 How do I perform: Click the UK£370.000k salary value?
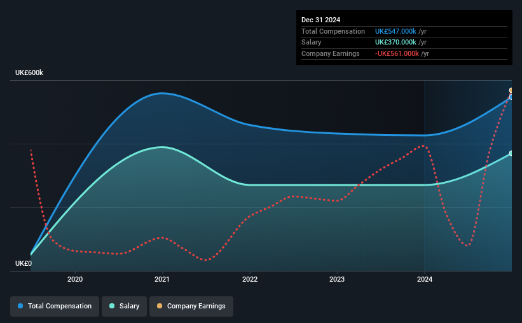pyautogui.click(x=395, y=43)
